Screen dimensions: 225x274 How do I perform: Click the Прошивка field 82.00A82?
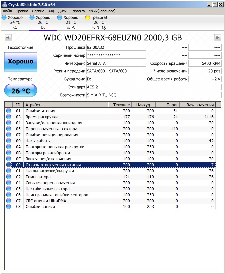pos(116,47)
